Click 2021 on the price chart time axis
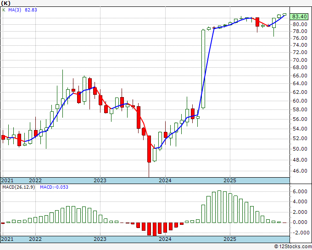Viewport: 312px width, 250px height. pyautogui.click(x=7, y=180)
